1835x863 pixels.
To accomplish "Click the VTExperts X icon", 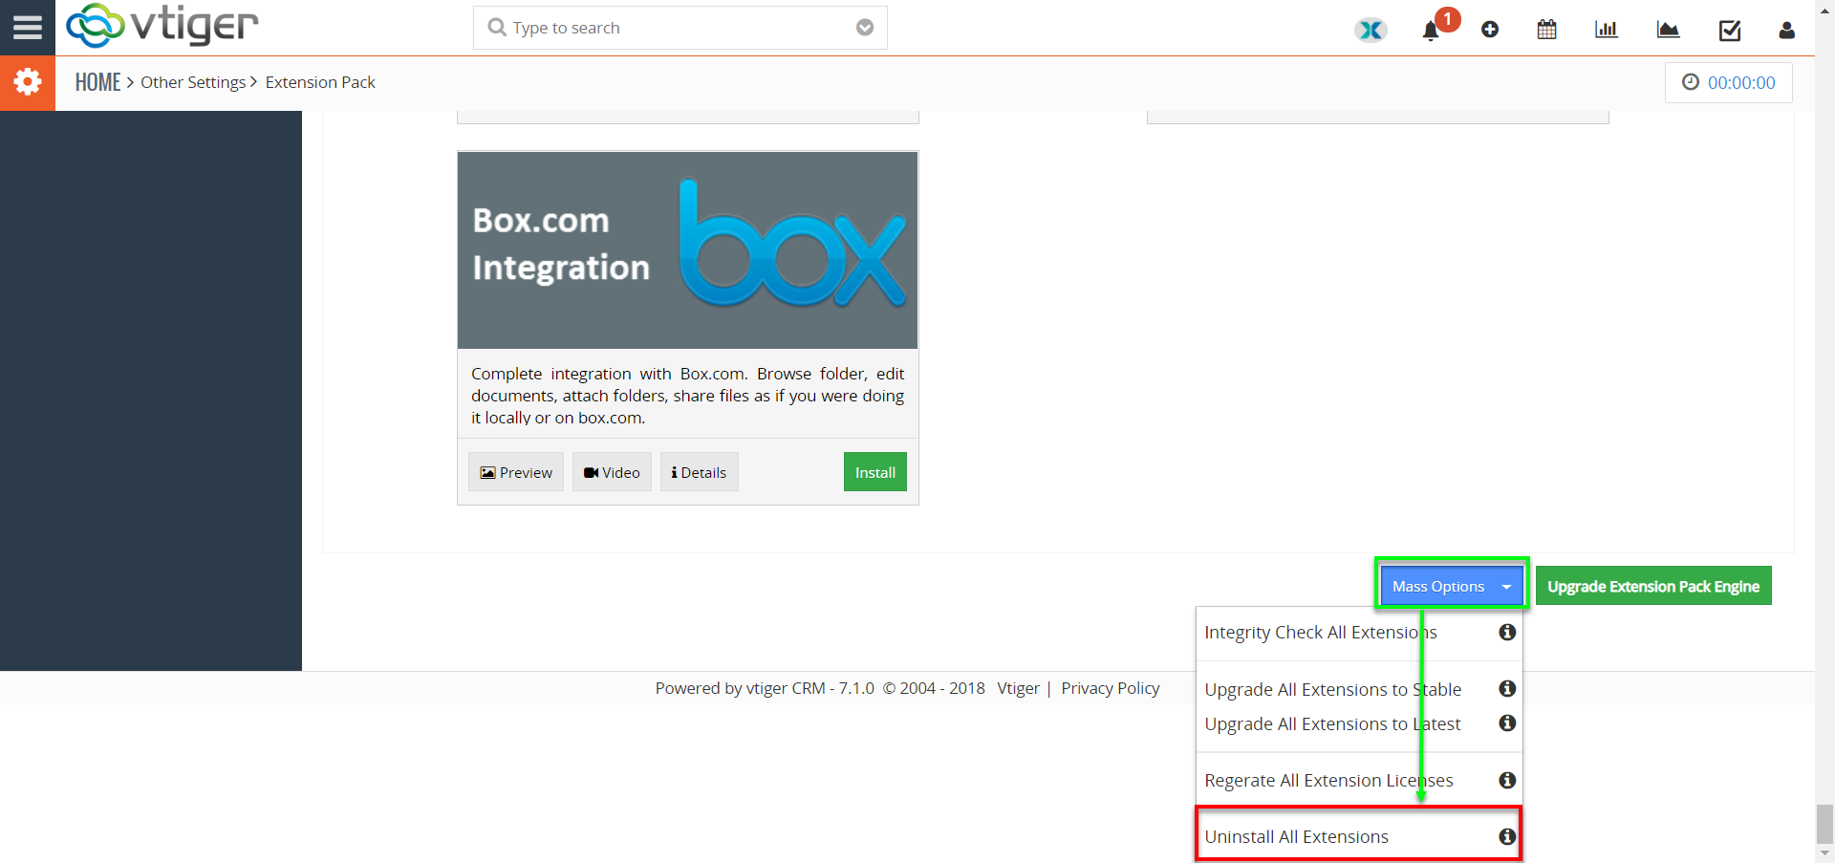I will tap(1371, 30).
